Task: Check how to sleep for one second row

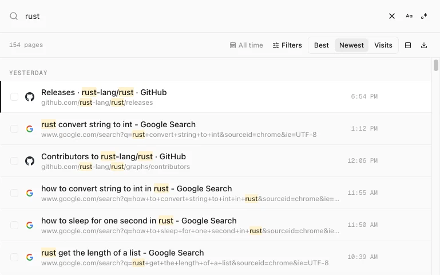Action: 14,225
